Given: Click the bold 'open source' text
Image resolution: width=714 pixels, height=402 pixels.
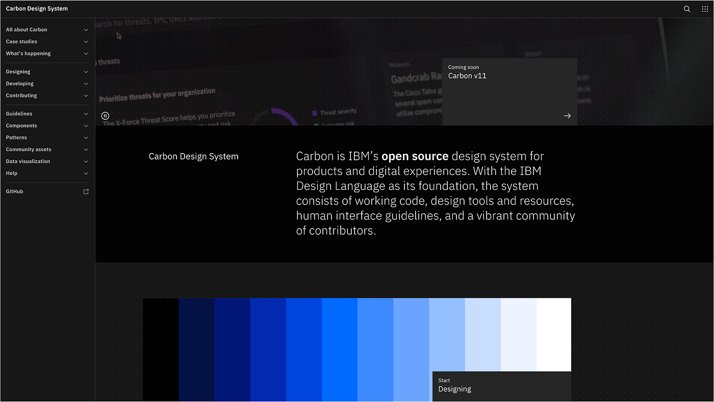Looking at the screenshot, I should tap(415, 156).
